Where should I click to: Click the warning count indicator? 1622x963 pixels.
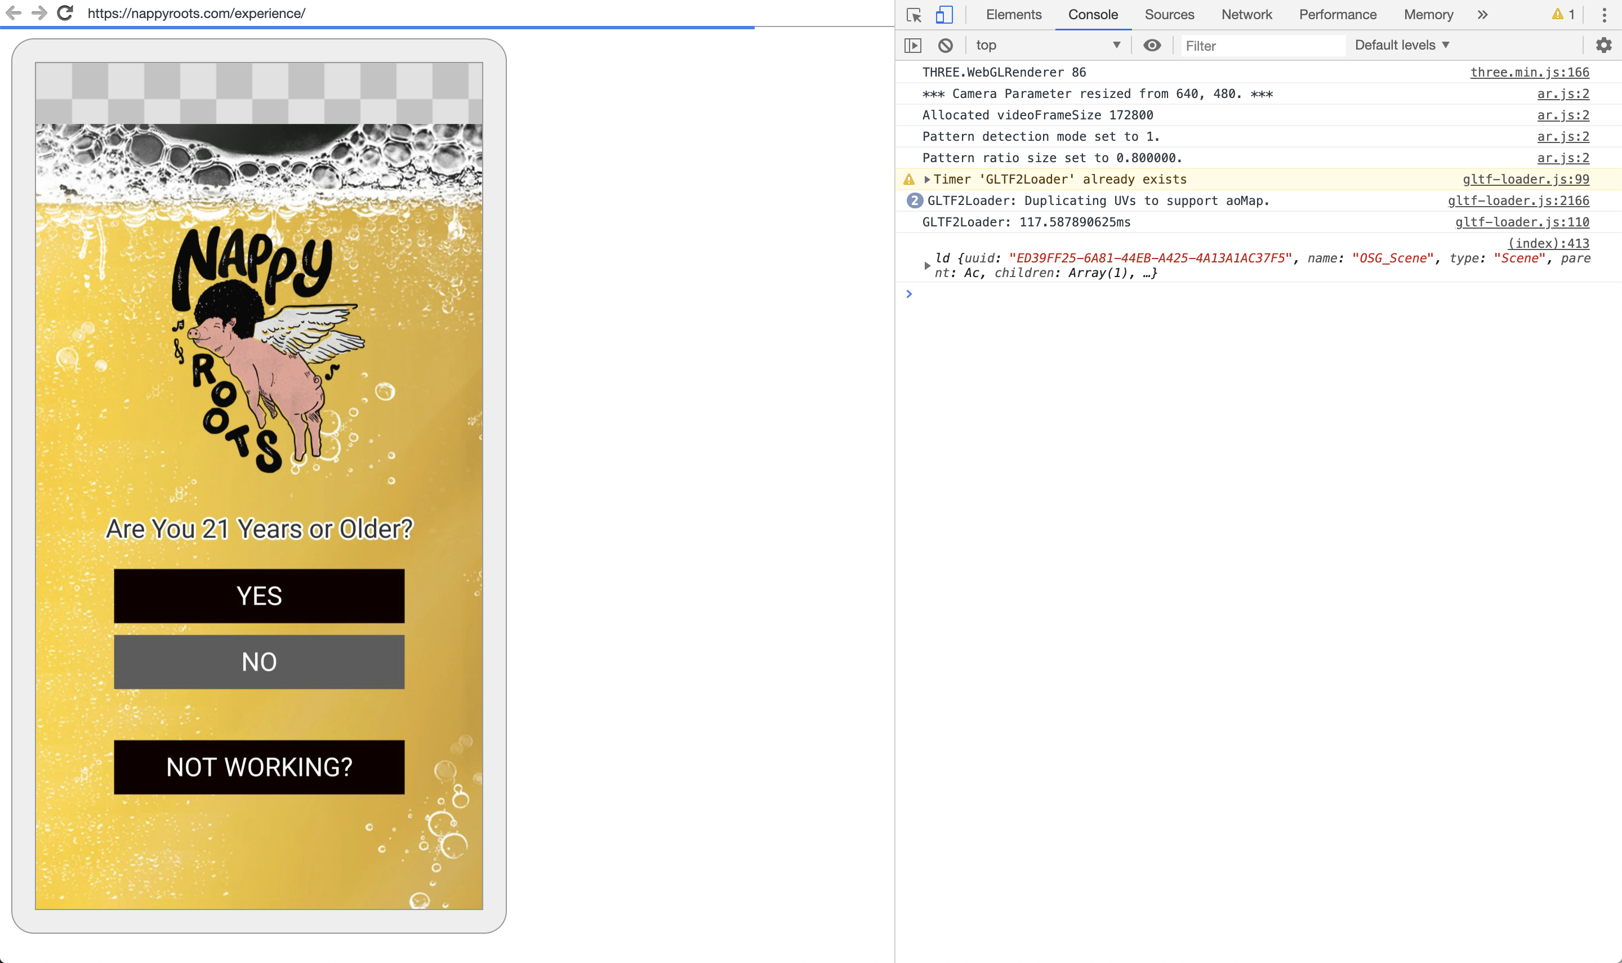coord(1563,14)
